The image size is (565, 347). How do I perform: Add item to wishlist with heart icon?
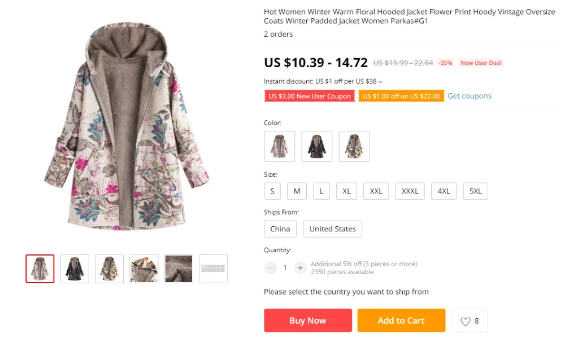click(469, 320)
